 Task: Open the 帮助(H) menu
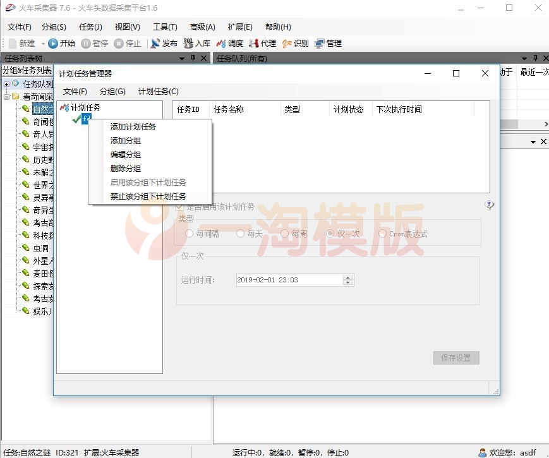click(x=278, y=27)
